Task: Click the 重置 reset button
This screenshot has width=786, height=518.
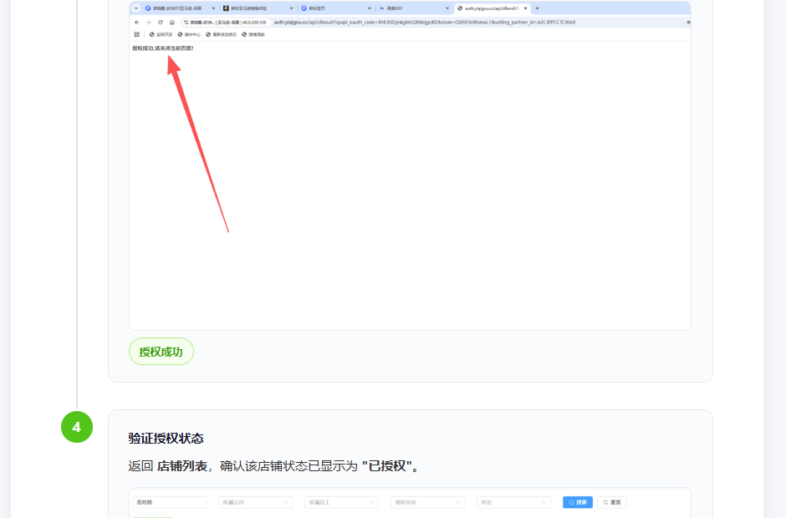Action: 612,502
